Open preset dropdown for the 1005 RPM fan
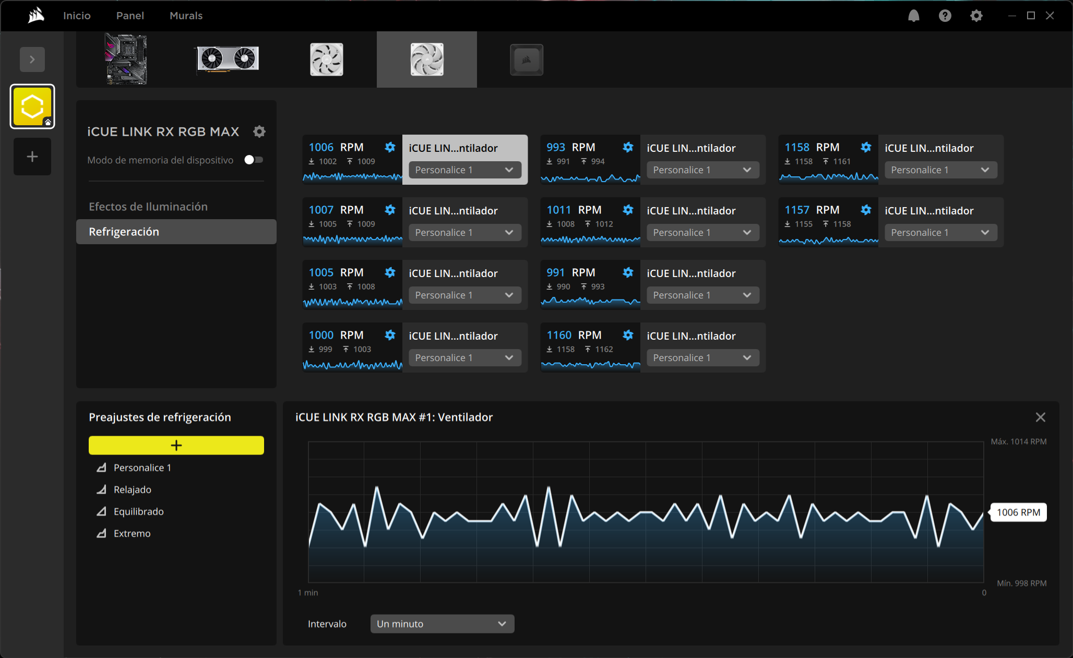Viewport: 1073px width, 658px height. 465,295
